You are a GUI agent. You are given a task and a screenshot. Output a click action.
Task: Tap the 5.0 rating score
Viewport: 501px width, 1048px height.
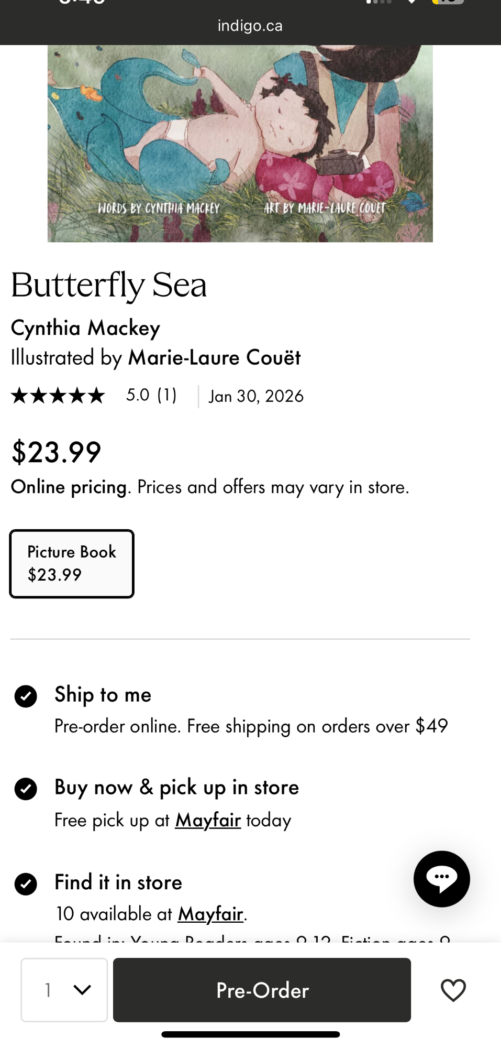[138, 395]
